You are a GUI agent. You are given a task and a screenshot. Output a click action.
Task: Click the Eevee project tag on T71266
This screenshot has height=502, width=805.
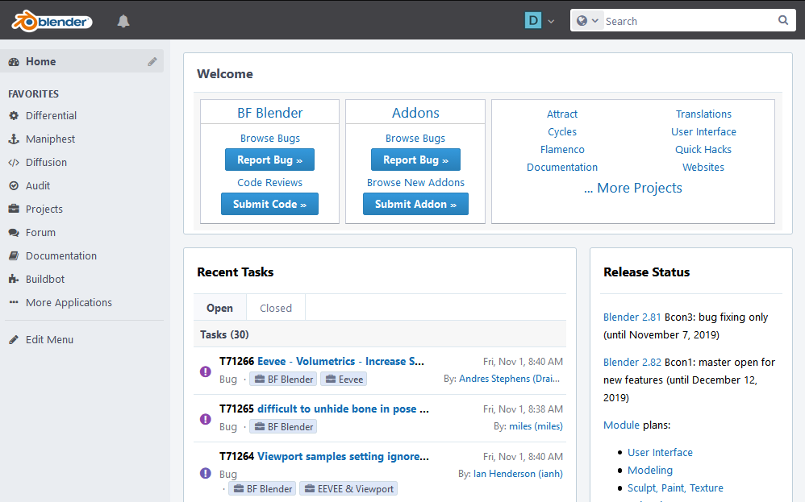tap(344, 379)
